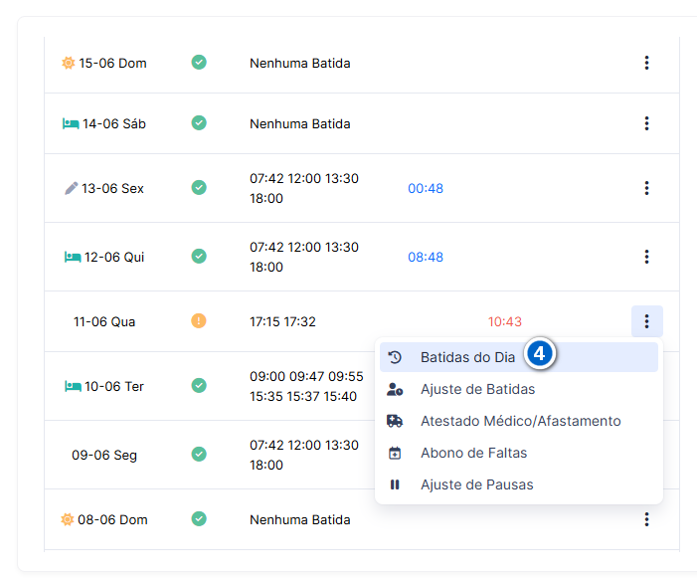697x578 pixels.
Task: Open the three-dot menu for 08-06 Dom
Action: coord(646,519)
